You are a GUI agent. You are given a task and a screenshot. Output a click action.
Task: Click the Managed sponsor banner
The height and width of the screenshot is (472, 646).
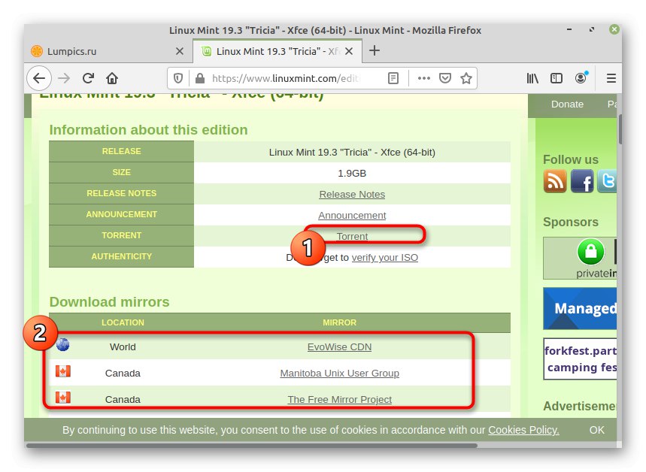[x=580, y=308]
